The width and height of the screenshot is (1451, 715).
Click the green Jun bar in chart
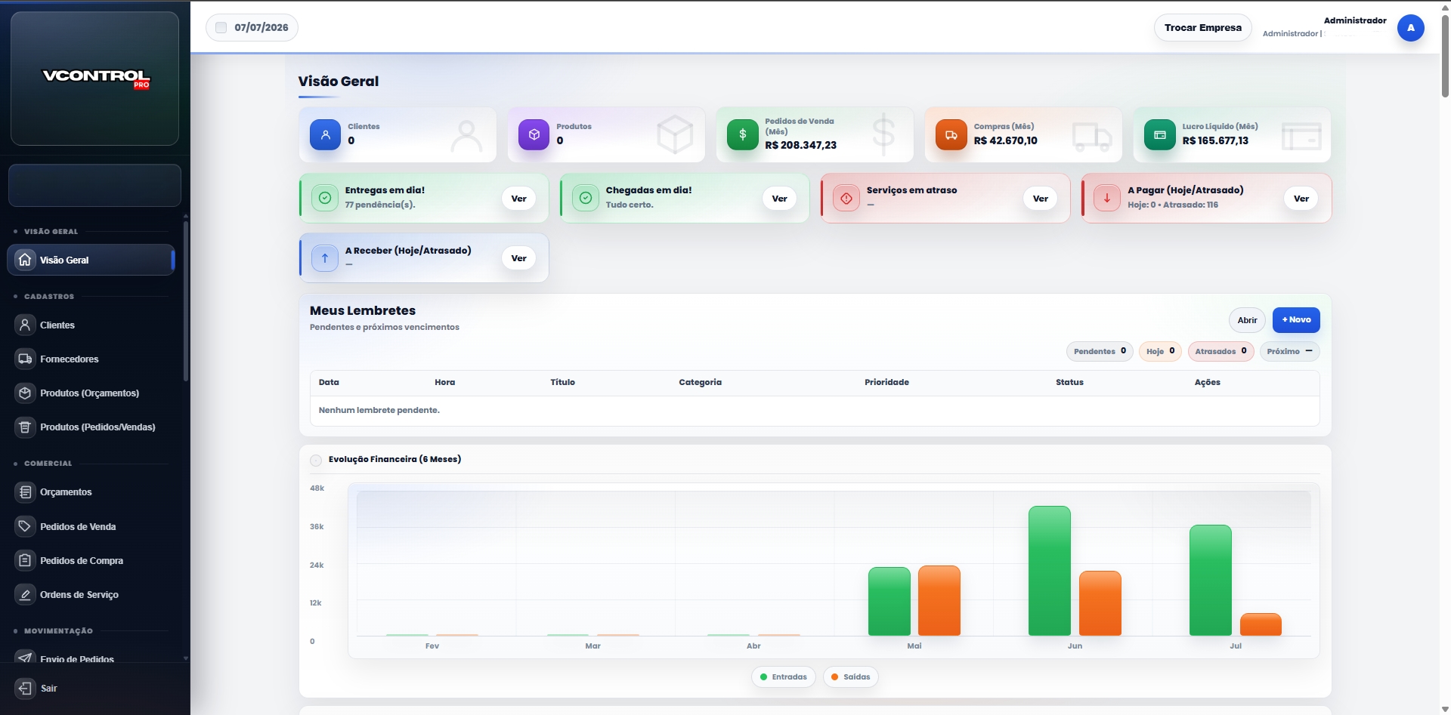pos(1049,571)
